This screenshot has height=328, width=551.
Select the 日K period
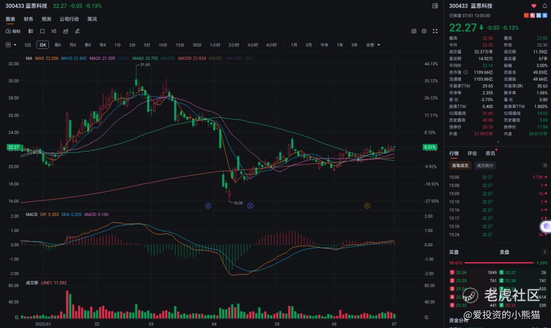tap(42, 45)
